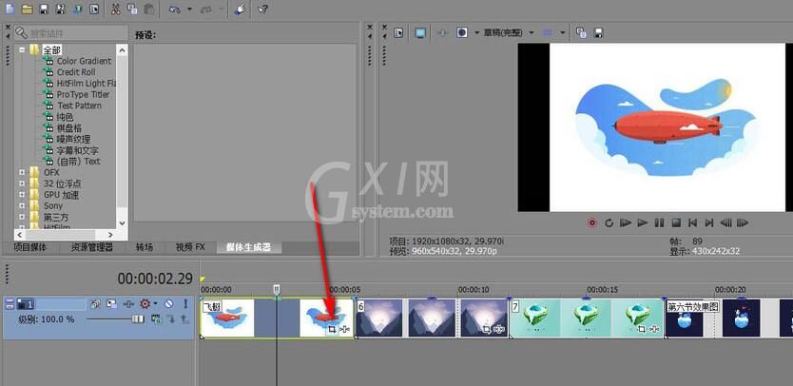Open the interactive tutorials icon
Screen dimensions: 793x386
pyautogui.click(x=241, y=9)
